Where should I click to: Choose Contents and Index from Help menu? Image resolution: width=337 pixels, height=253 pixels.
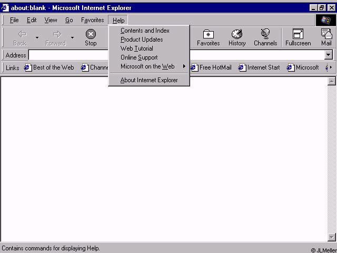pos(149,31)
